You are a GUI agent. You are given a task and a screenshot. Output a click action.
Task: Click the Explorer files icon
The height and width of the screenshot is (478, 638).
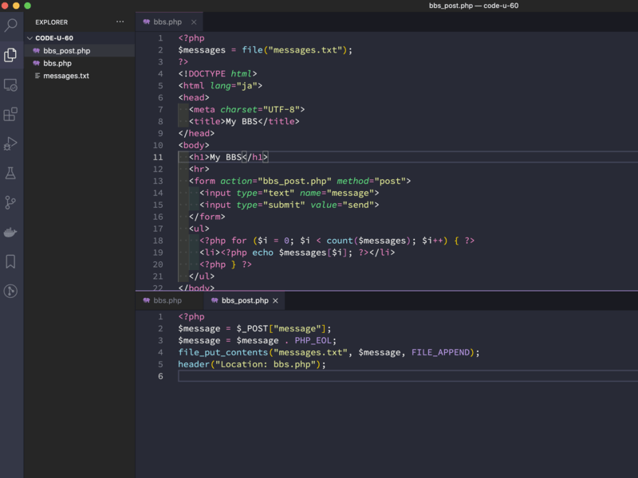coord(11,55)
